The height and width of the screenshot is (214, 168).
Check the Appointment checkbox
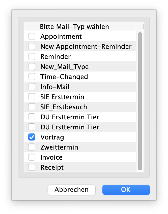32,37
